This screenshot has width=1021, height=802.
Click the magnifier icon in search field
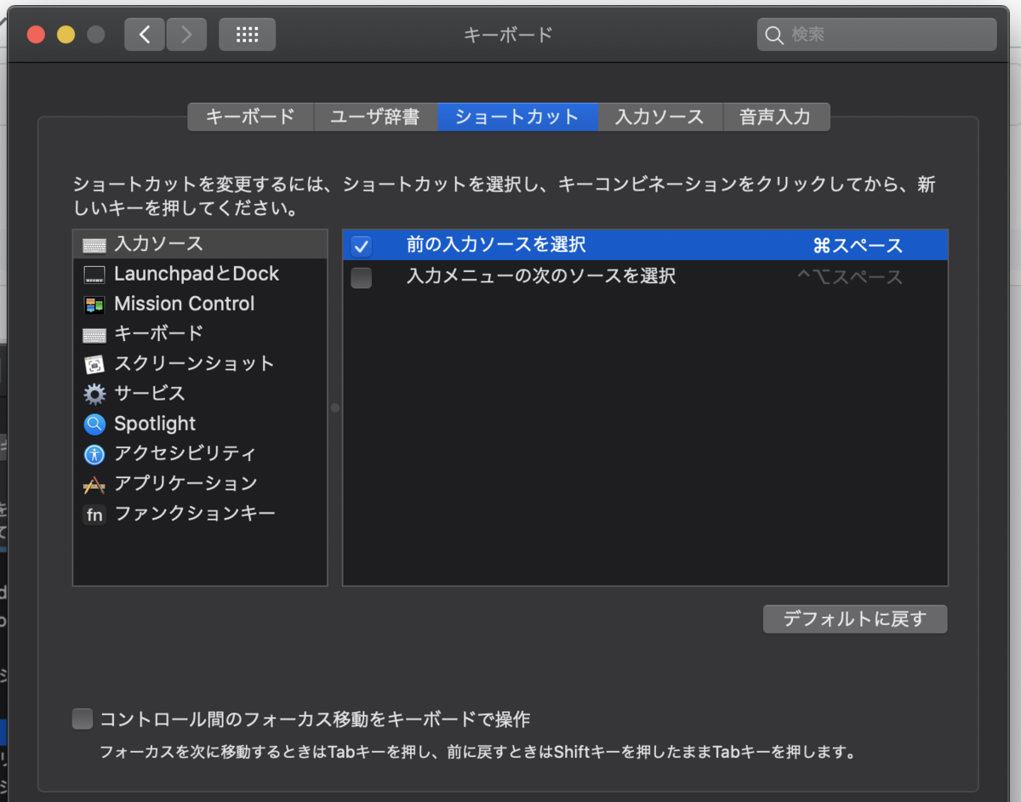[774, 35]
